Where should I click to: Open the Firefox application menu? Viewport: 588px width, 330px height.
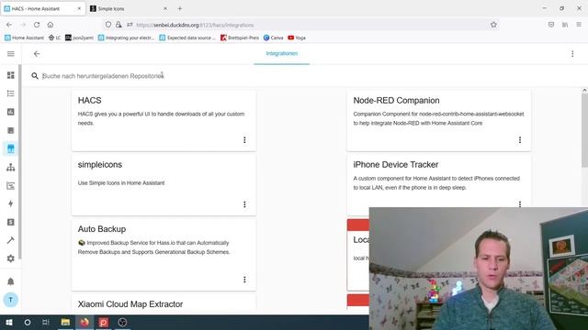point(579,25)
